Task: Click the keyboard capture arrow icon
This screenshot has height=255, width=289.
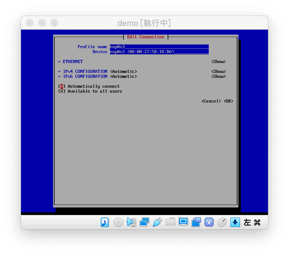Action: pos(235,222)
